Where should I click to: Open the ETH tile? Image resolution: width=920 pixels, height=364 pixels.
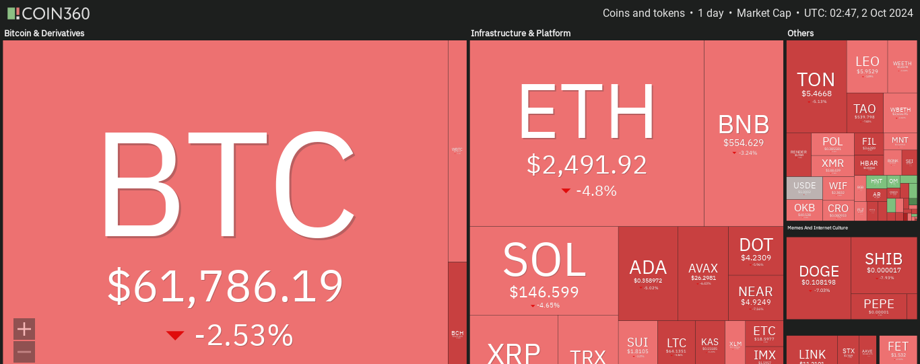[x=587, y=133]
